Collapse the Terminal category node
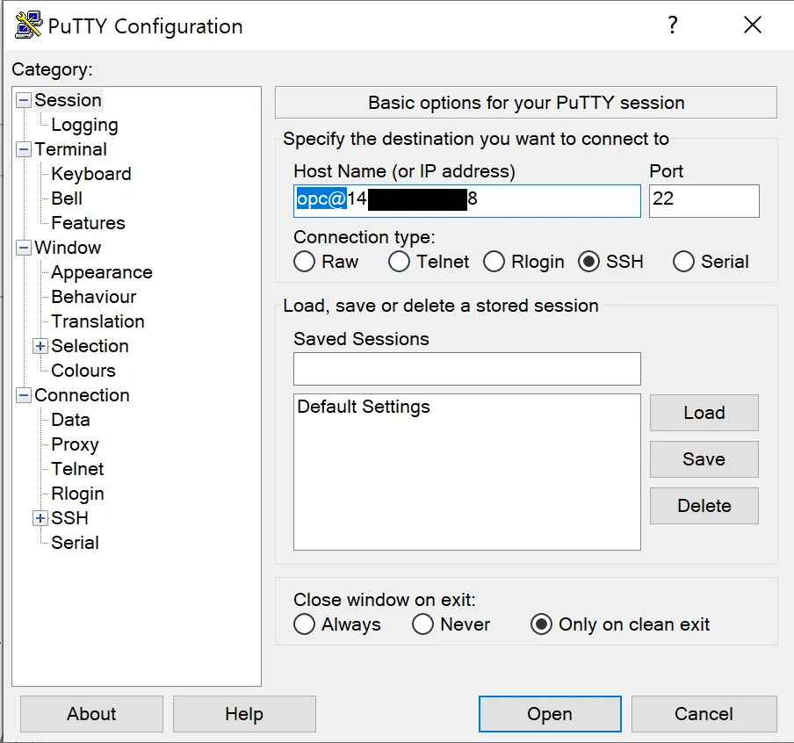Screen dimensions: 794x743 [24, 149]
